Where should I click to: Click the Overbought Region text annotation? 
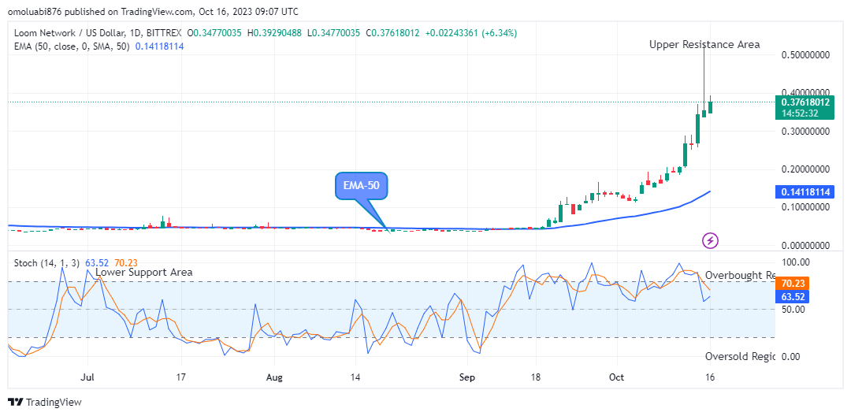tap(740, 275)
